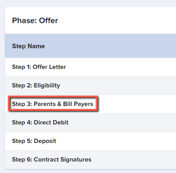Click the ampersand in Parents & Bill Payers
Viewport: 176px width, 173px height.
(x=59, y=104)
